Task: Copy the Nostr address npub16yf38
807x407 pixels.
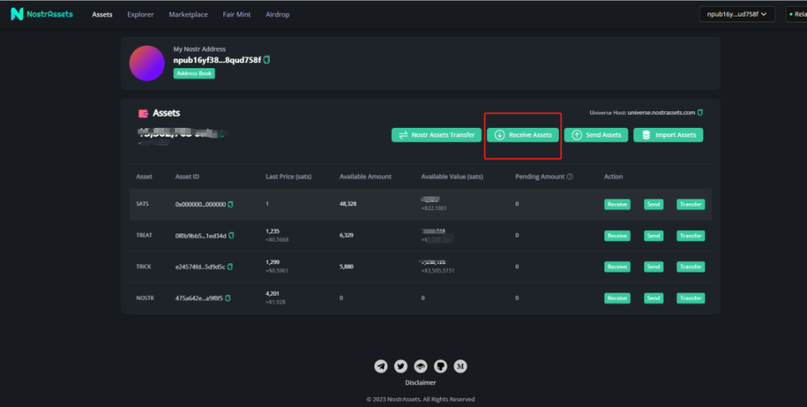Action: click(267, 60)
